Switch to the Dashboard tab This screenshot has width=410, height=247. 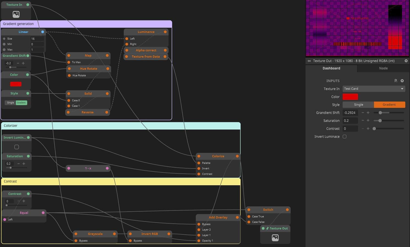(x=331, y=68)
